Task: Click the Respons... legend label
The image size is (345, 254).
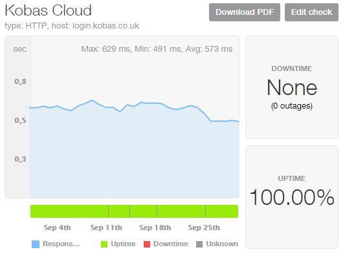Action: tap(61, 244)
